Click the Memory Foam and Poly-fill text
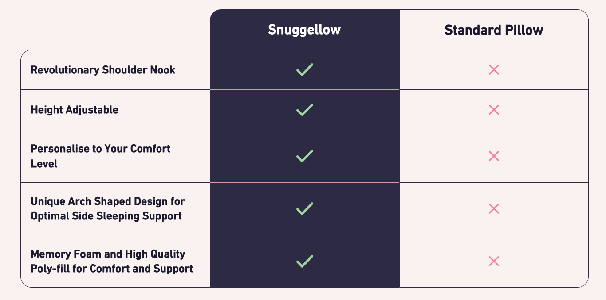Viewport: 606px width, 300px height. (x=108, y=254)
